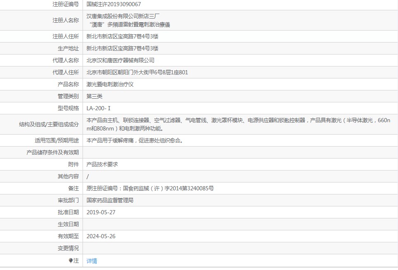The height and width of the screenshot is (270, 398).
Task: Select remark 原注册证编号：国食药监械（许）字2014第3240085号
Action: point(150,188)
